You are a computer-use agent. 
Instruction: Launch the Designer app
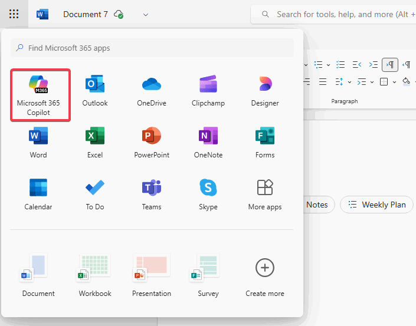coord(265,91)
